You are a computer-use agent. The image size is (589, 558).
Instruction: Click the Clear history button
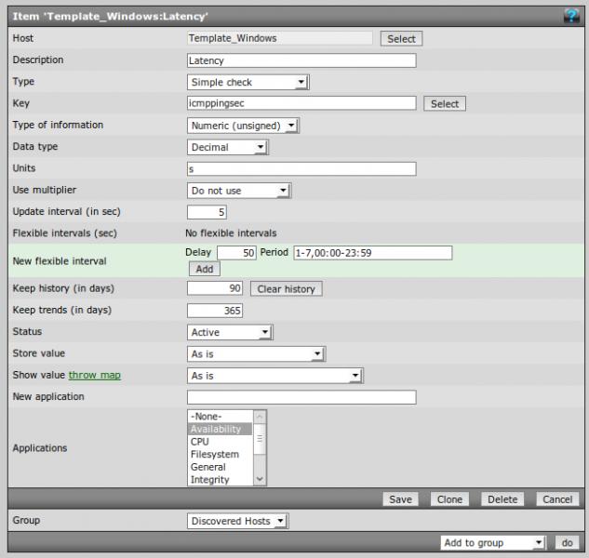pyautogui.click(x=286, y=289)
